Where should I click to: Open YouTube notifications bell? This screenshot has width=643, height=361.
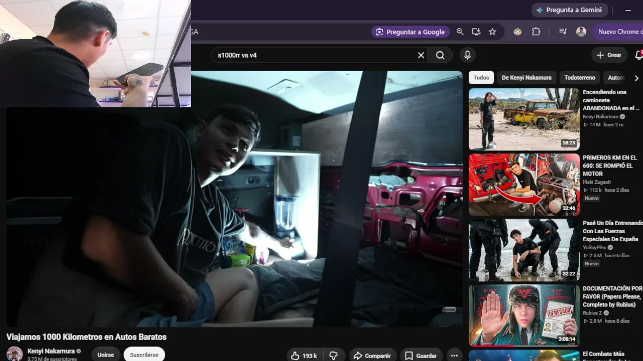click(x=638, y=55)
